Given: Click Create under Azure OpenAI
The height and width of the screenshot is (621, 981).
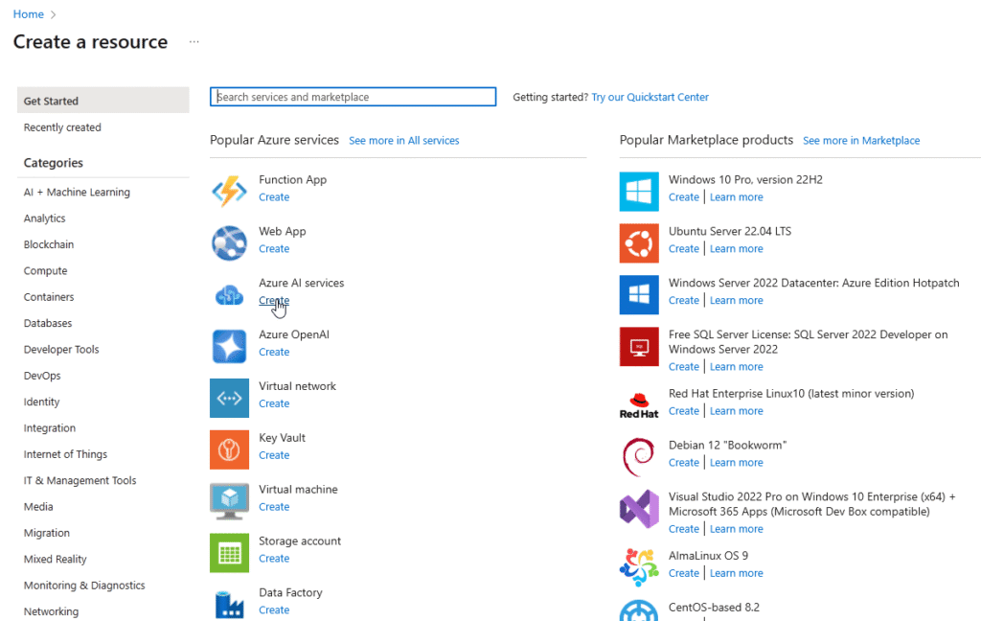Looking at the screenshot, I should [274, 352].
